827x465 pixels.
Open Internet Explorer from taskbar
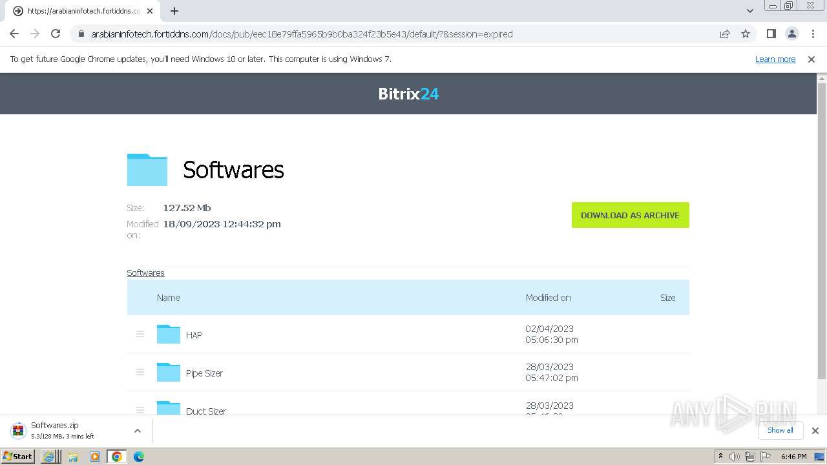pyautogui.click(x=49, y=457)
